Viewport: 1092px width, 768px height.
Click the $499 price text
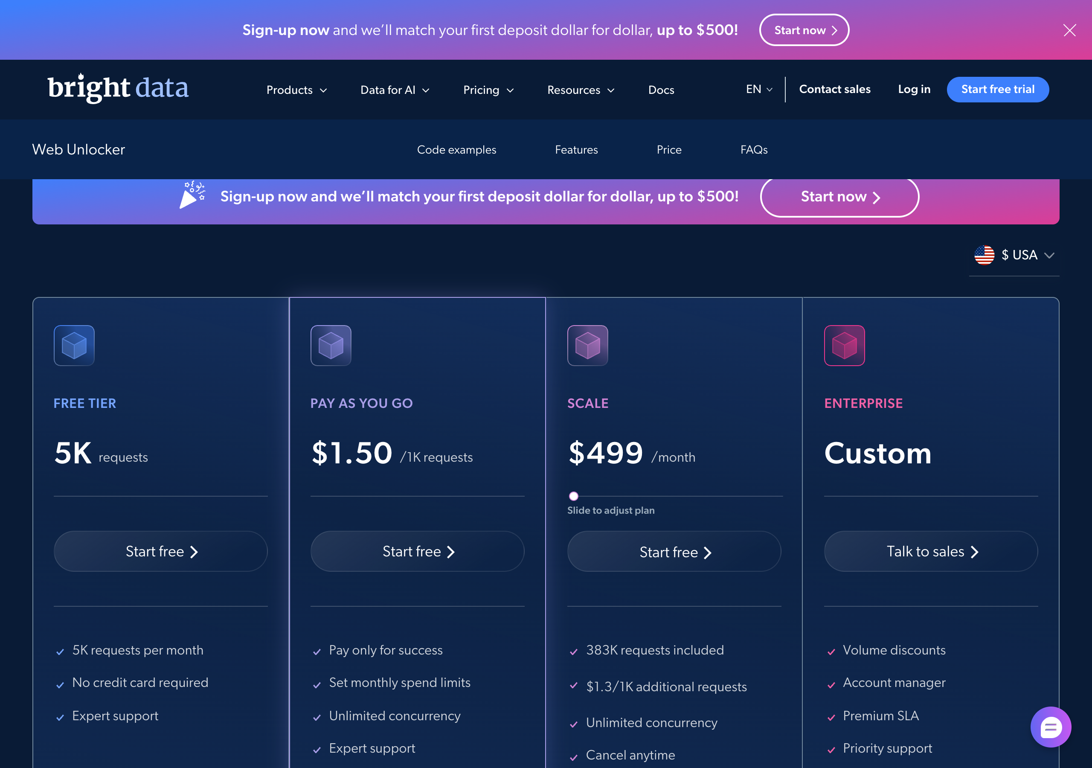click(606, 453)
